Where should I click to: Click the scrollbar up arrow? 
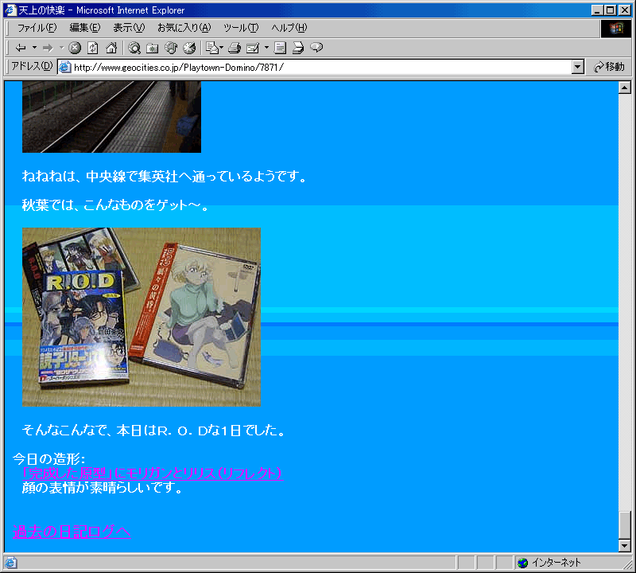tap(625, 88)
